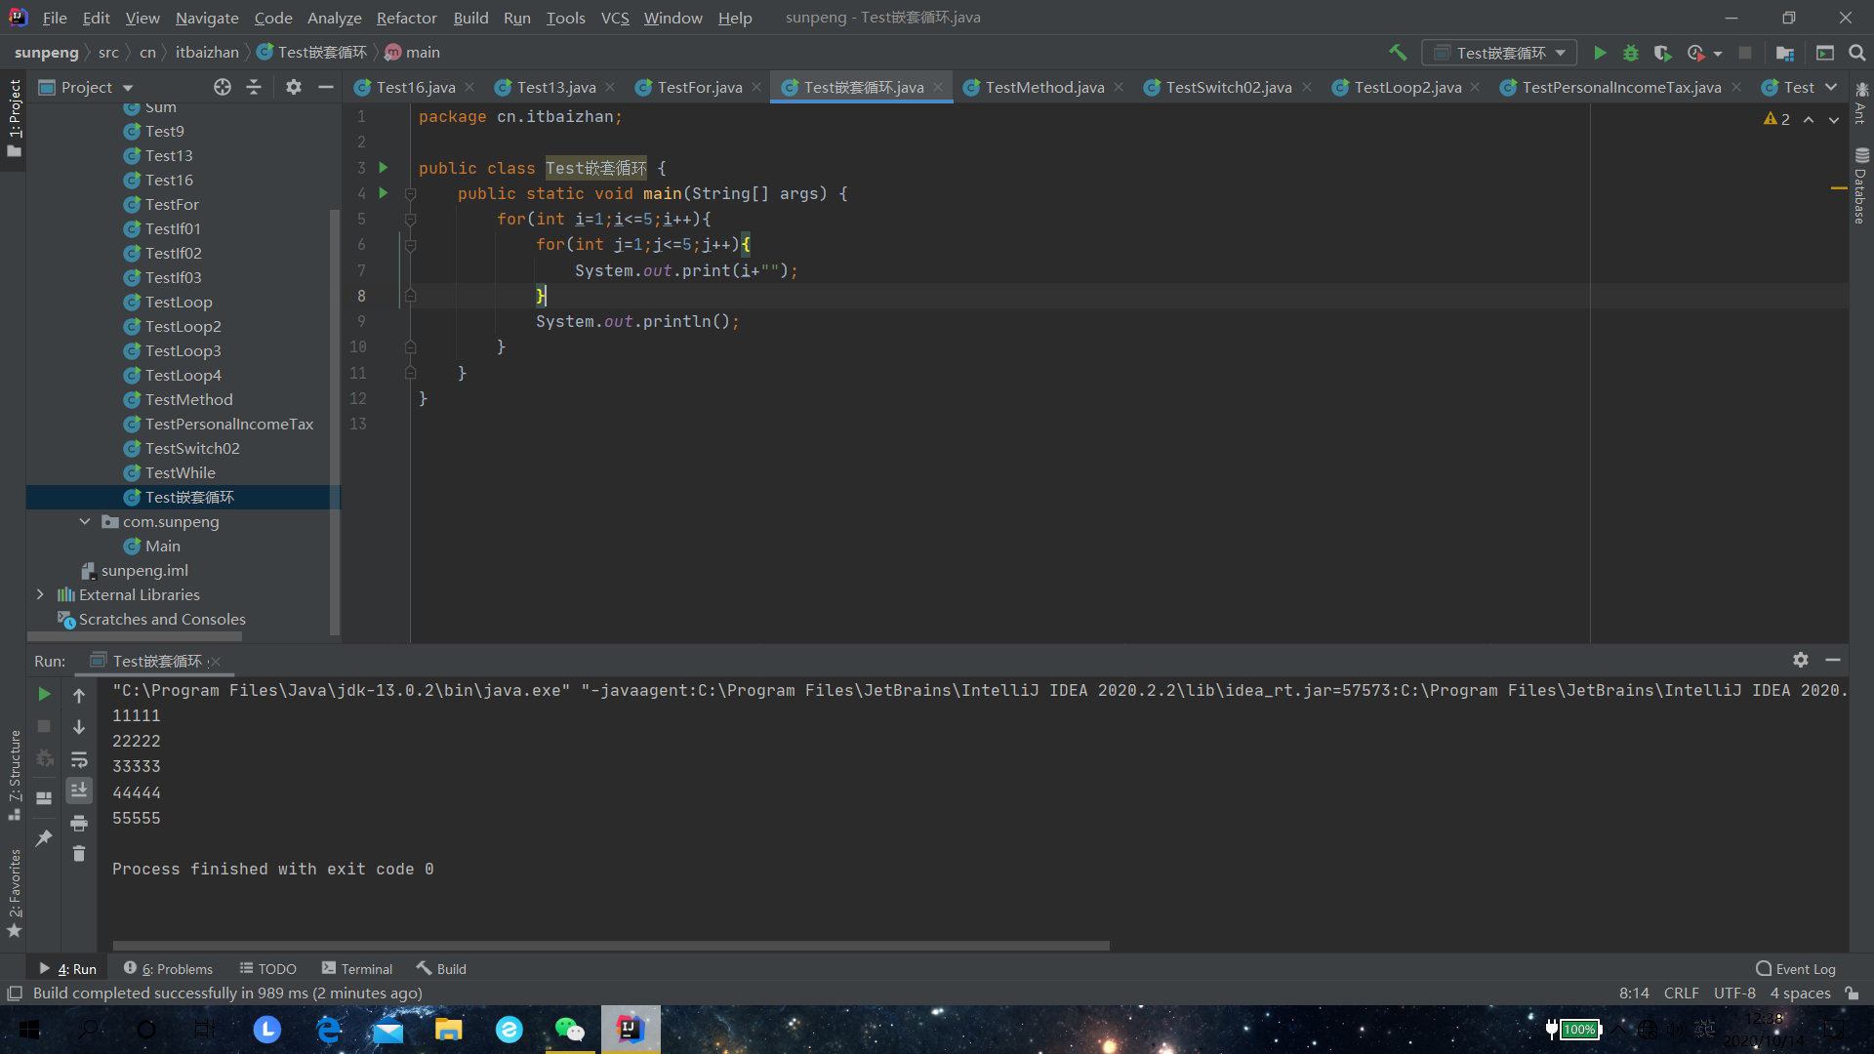The height and width of the screenshot is (1054, 1874).
Task: Click the indent setting 4 spaces
Action: tap(1800, 993)
